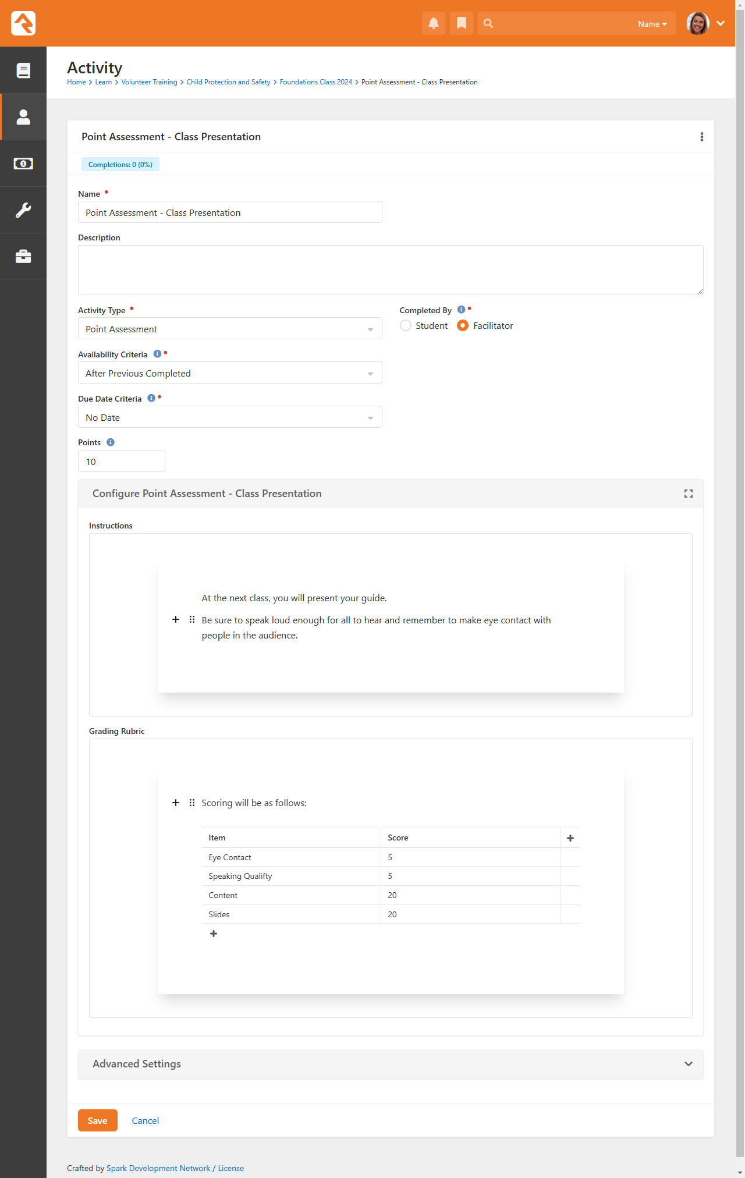
Task: Click drag handle in Instructions editor
Action: [192, 619]
